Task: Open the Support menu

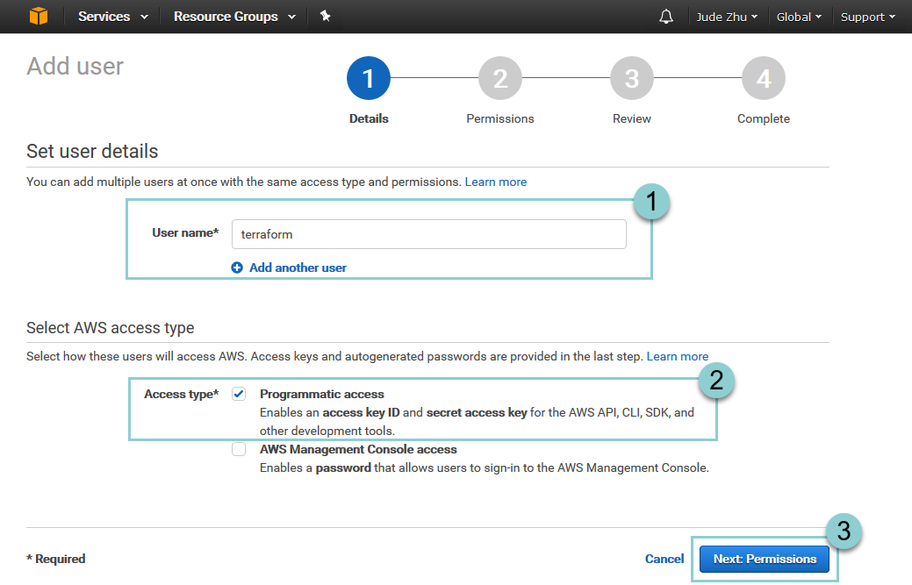Action: tap(867, 17)
